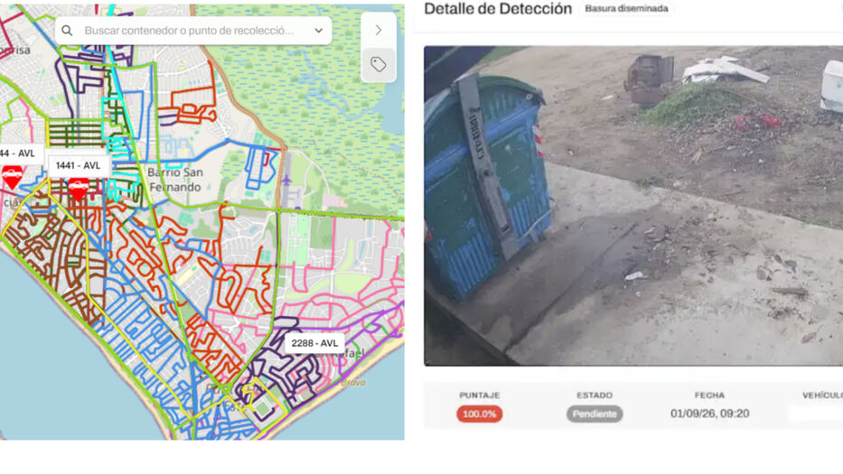Image resolution: width=843 pixels, height=474 pixels.
Task: Click the search magnifier icon in the map search box
Action: (67, 31)
